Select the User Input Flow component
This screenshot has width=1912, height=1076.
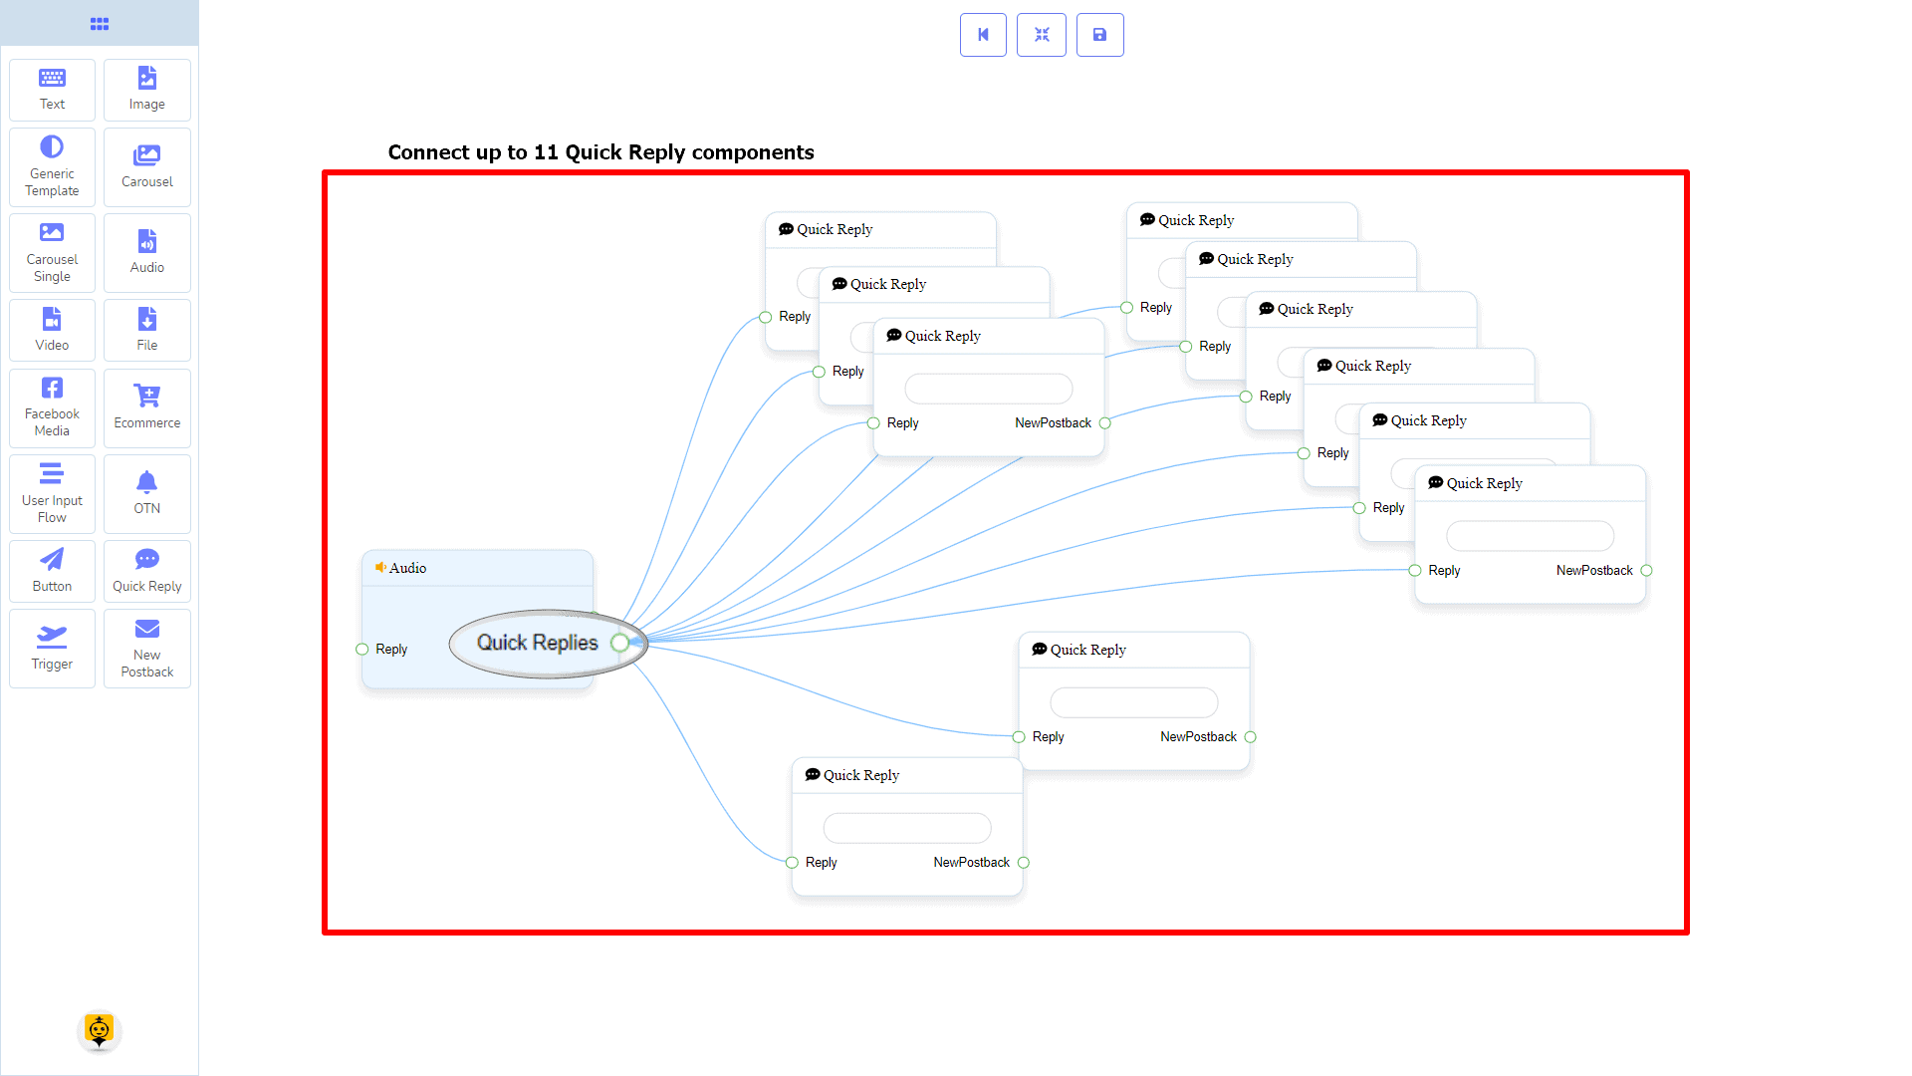click(x=52, y=493)
